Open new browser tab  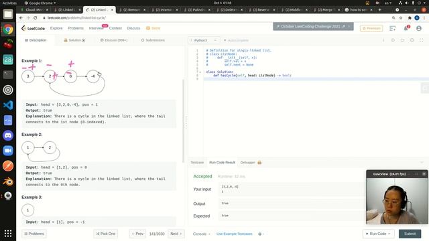tap(379, 9)
